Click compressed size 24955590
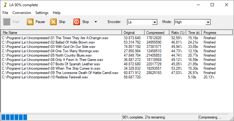Viewport: 234px width, 121px height. coord(154,42)
